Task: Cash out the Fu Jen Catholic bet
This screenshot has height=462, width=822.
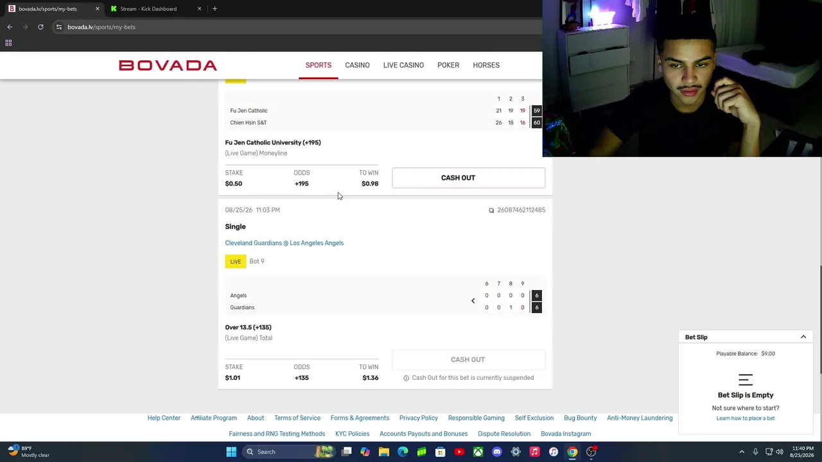Action: click(x=469, y=178)
